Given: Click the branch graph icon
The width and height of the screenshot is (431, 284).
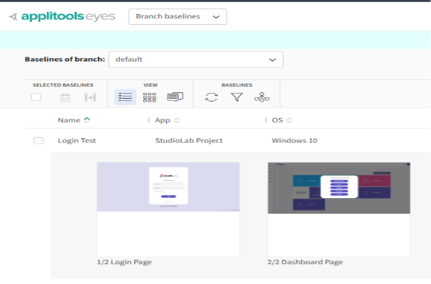Looking at the screenshot, I should click(262, 97).
